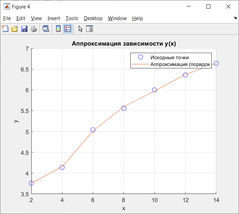
Task: Toggle the Insert Legend toolbar button
Action: pyautogui.click(x=68, y=29)
